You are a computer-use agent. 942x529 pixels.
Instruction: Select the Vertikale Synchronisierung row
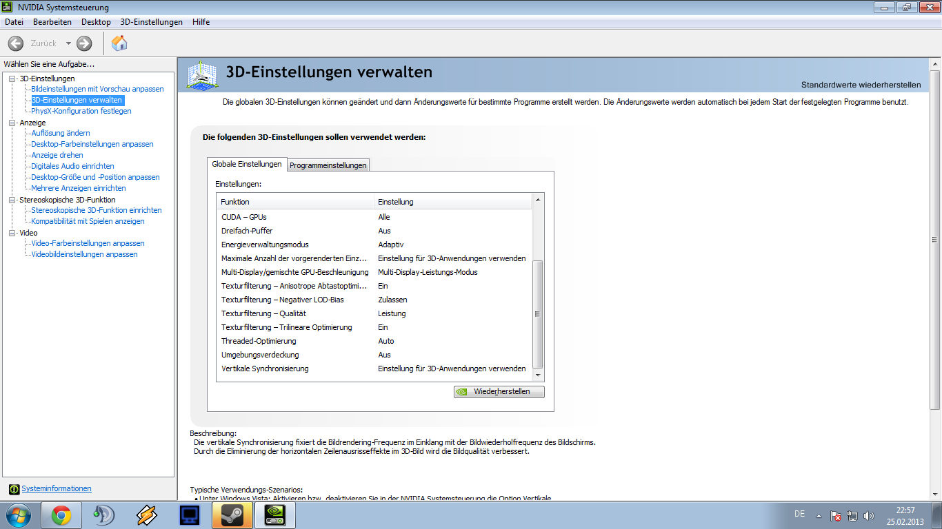click(374, 369)
